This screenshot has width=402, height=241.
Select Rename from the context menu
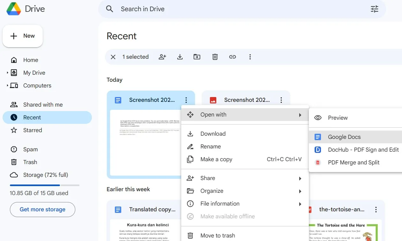[x=210, y=146]
